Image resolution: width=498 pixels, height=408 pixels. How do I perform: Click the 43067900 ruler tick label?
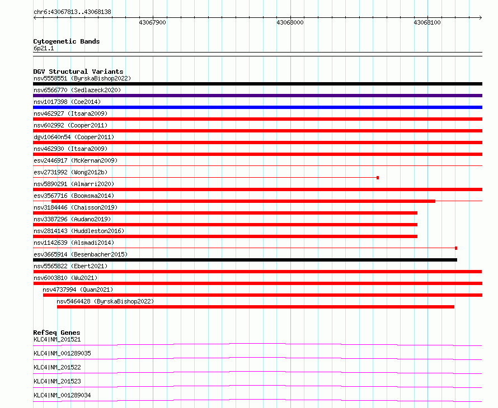(x=152, y=22)
